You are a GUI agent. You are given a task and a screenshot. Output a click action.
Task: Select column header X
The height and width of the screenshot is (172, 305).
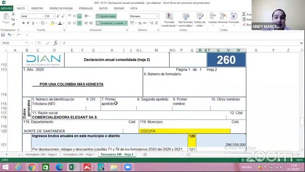[256, 50]
